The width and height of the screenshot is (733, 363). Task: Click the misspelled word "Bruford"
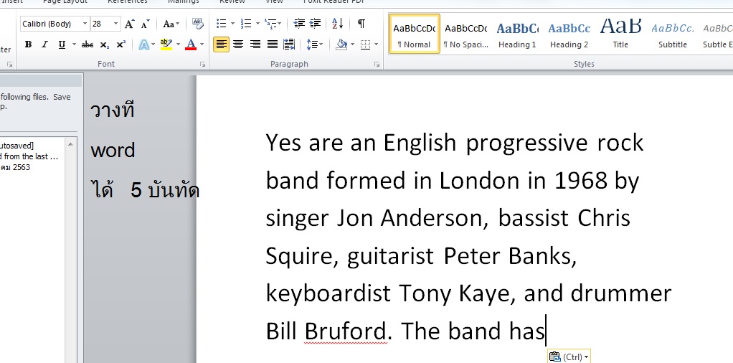tap(346, 331)
